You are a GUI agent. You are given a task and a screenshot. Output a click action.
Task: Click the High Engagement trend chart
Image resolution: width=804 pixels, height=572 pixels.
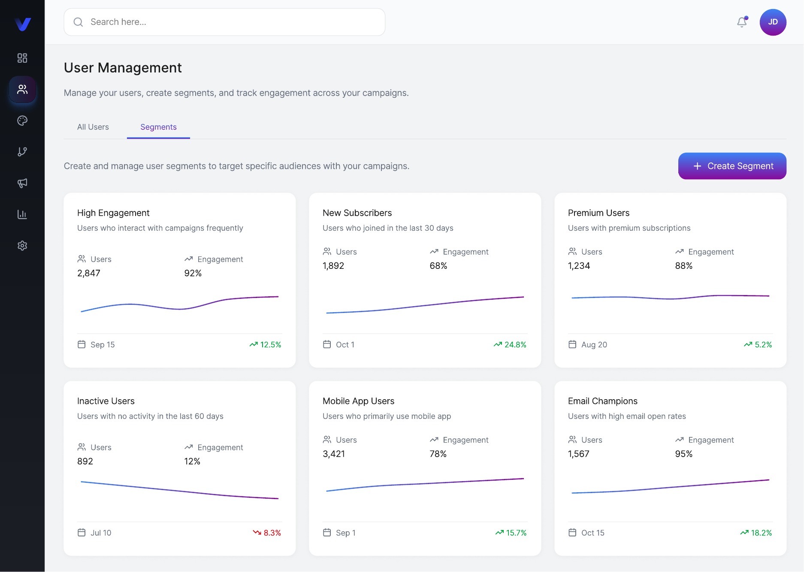point(180,303)
